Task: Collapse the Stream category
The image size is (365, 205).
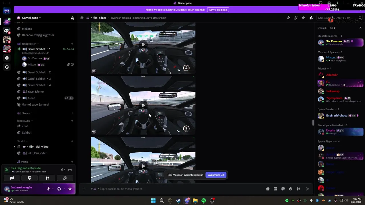Action: click(x=25, y=113)
